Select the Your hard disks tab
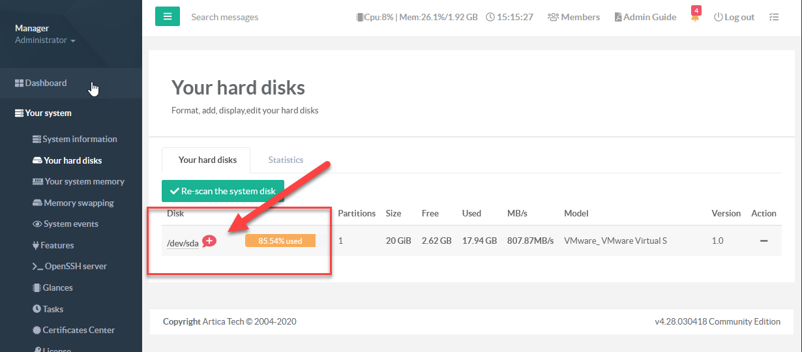The height and width of the screenshot is (352, 802). pos(207,160)
